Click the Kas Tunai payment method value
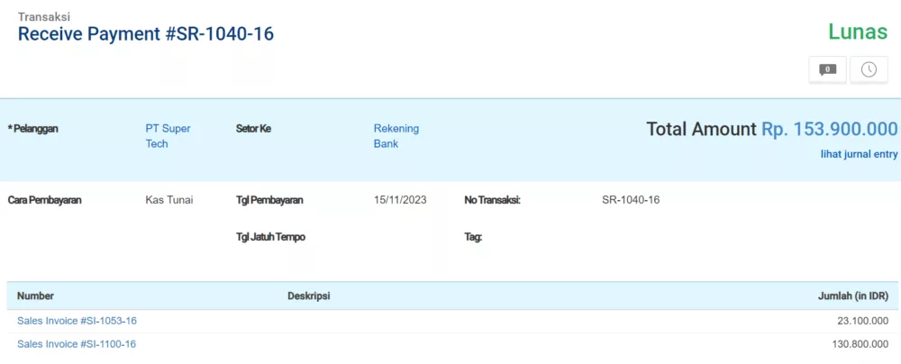Image resolution: width=901 pixels, height=364 pixels. click(169, 200)
